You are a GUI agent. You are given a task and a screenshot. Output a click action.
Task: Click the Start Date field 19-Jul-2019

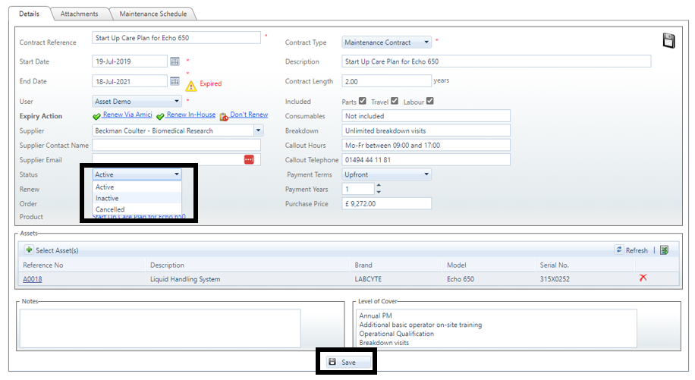[x=130, y=61]
